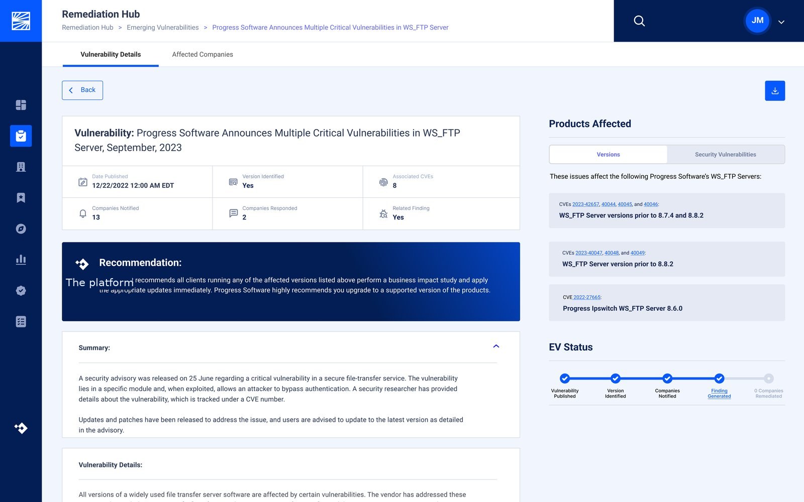This screenshot has height=502, width=804.
Task: Click the Companies Responded value 2
Action: tap(244, 217)
